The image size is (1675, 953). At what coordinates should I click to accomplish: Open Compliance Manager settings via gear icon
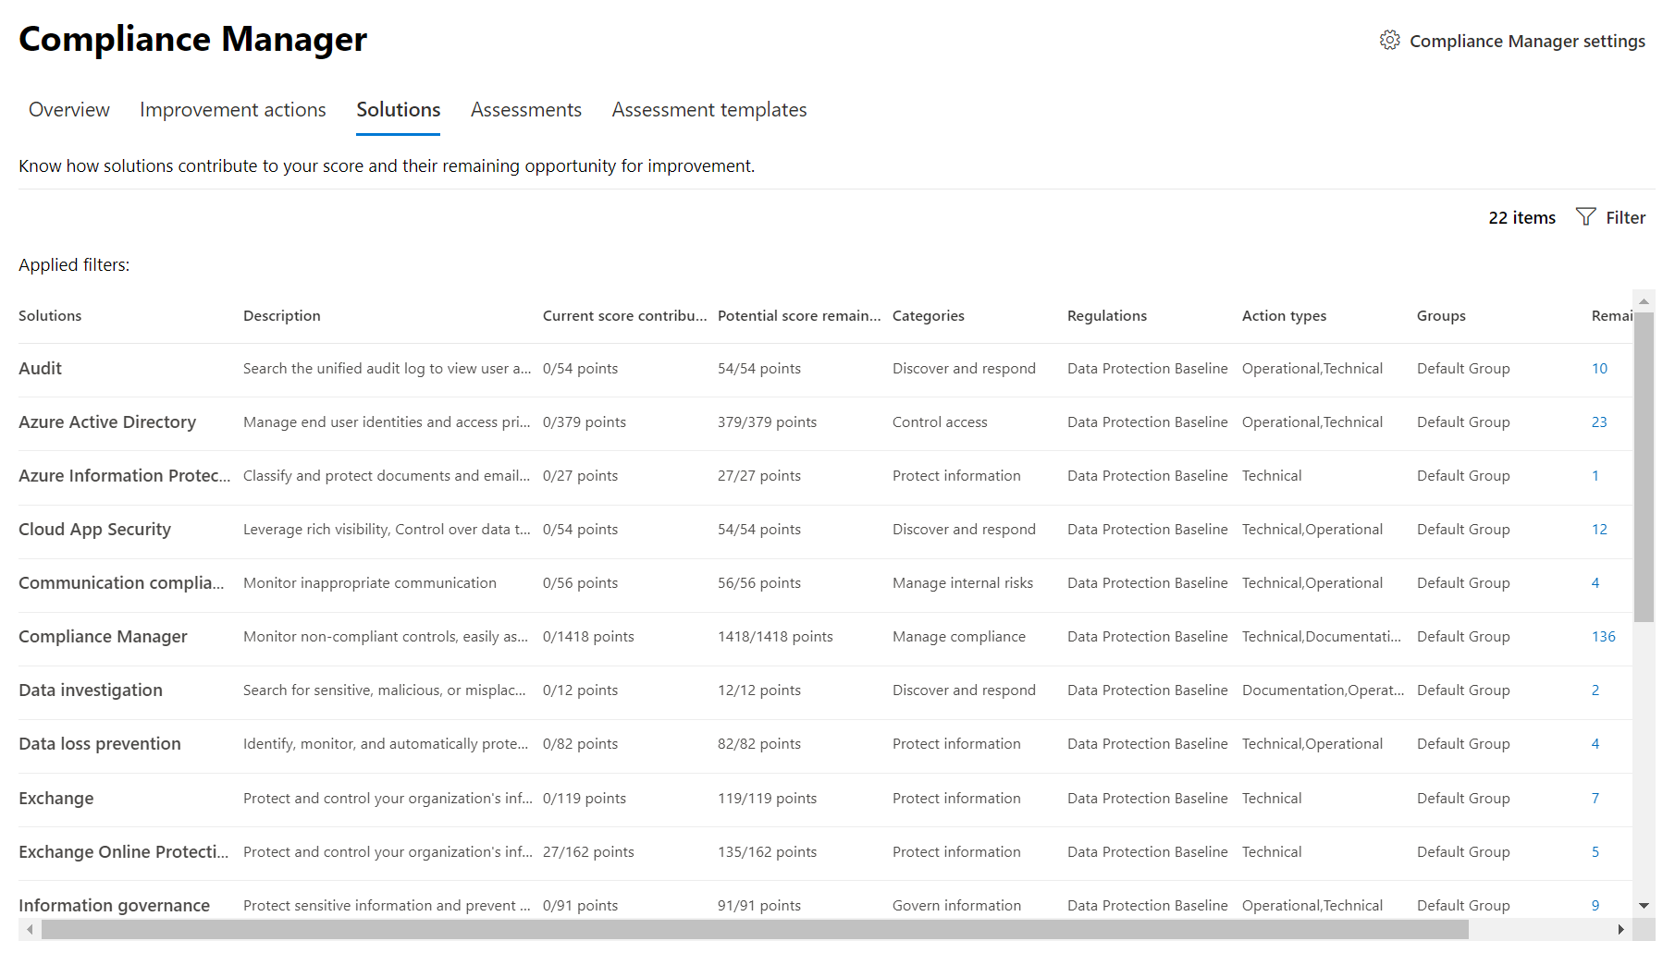(x=1391, y=40)
